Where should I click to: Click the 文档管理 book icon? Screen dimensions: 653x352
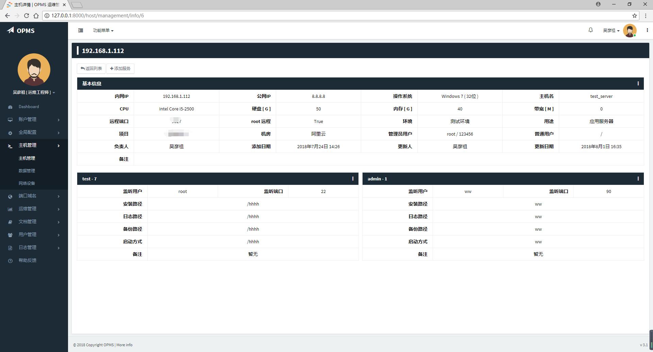tap(10, 222)
